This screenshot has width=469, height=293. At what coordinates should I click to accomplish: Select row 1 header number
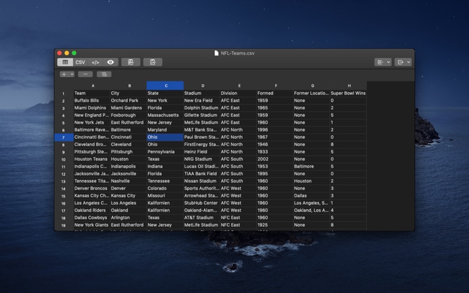click(x=64, y=94)
